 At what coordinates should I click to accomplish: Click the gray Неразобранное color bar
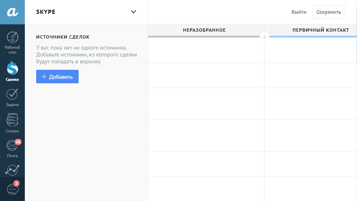(x=204, y=37)
